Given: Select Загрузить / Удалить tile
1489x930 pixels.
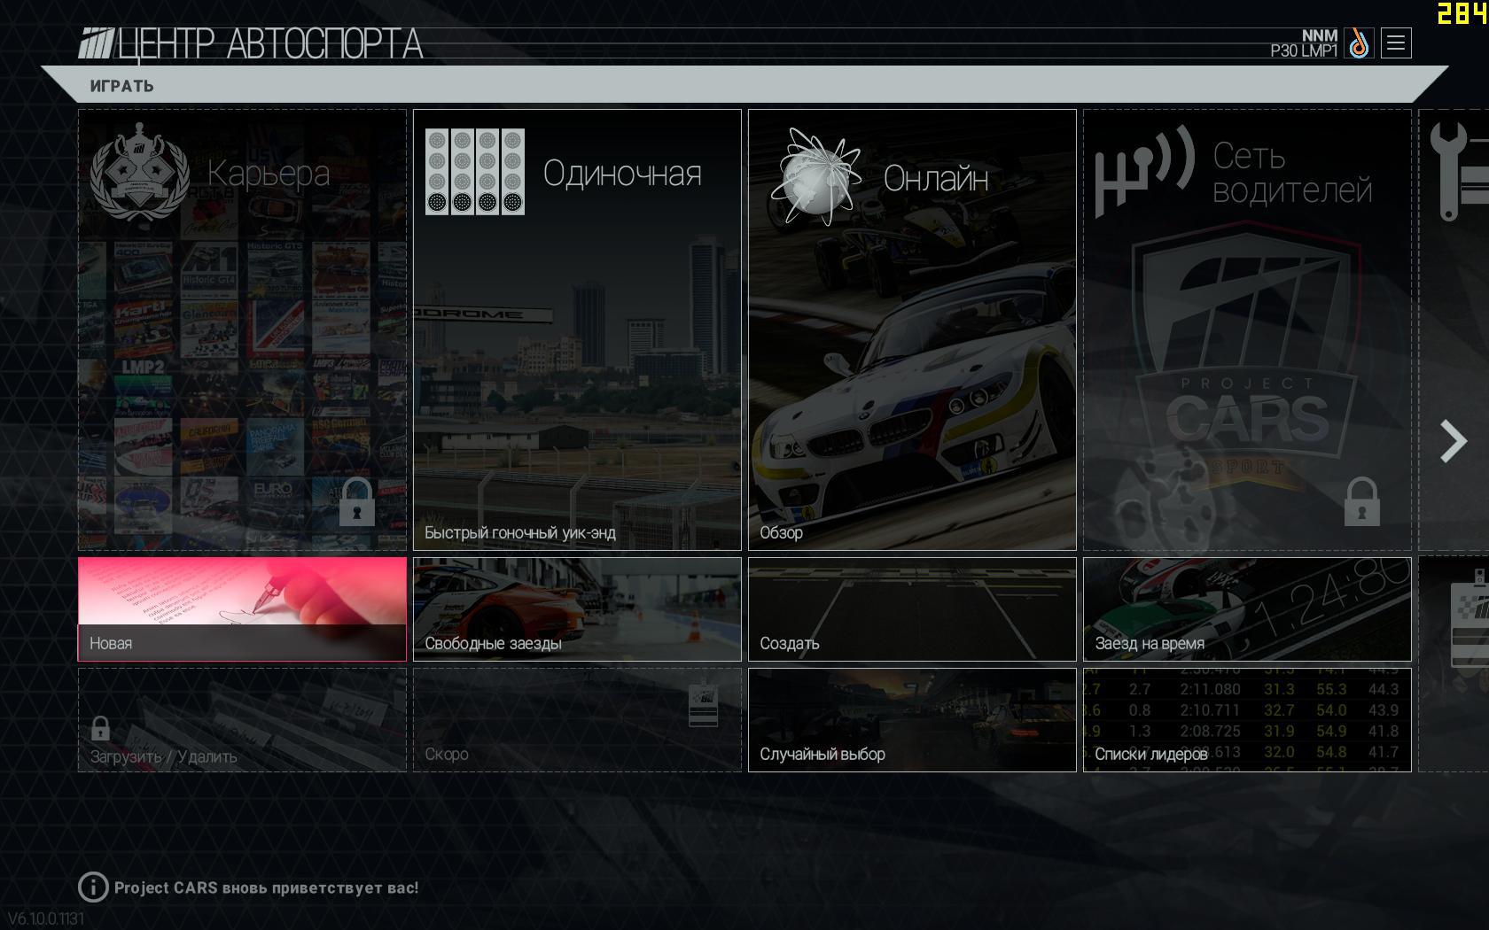Looking at the screenshot, I should (x=242, y=720).
